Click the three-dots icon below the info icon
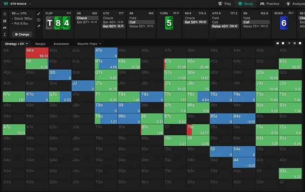This screenshot has width=305, height=192. (39, 26)
